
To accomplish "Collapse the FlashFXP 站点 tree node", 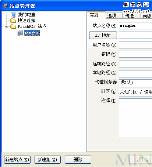I will tap(6, 26).
